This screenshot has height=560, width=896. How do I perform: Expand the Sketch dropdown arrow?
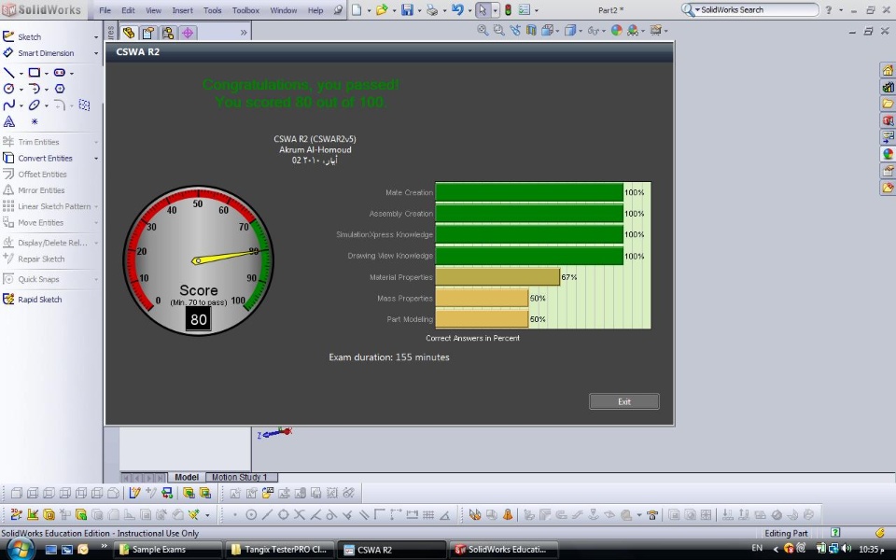96,37
